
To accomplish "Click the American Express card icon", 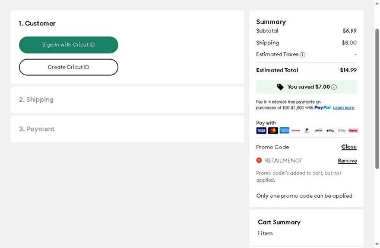I will pyautogui.click(x=284, y=130).
